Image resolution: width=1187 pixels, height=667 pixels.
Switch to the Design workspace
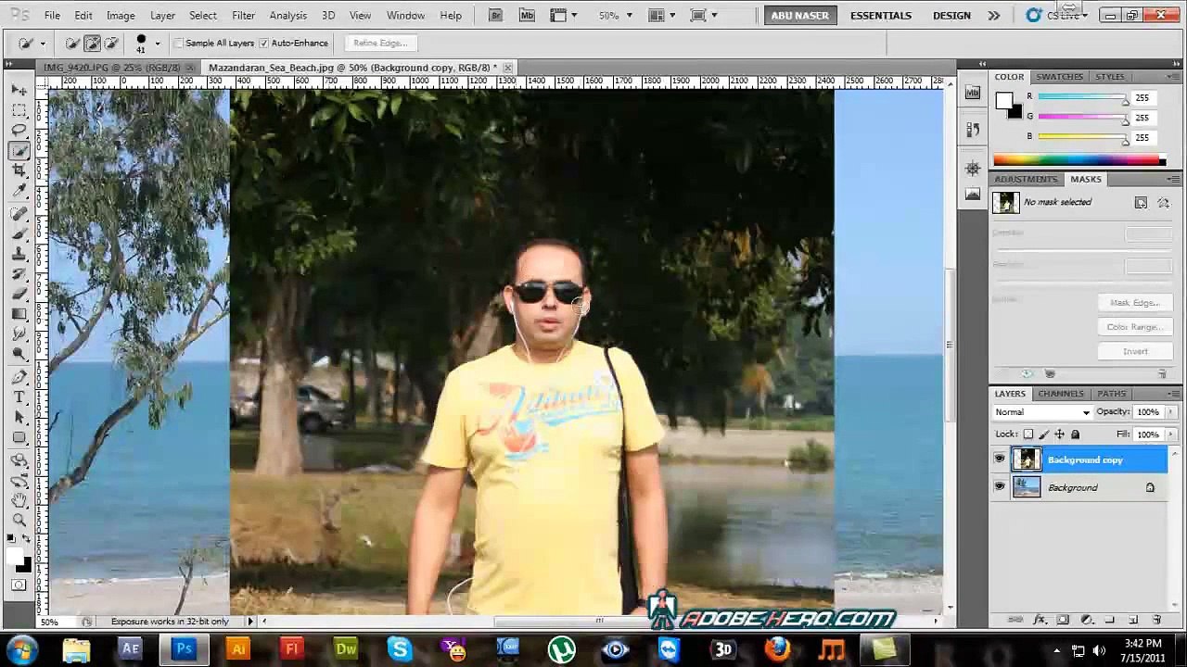click(x=951, y=16)
